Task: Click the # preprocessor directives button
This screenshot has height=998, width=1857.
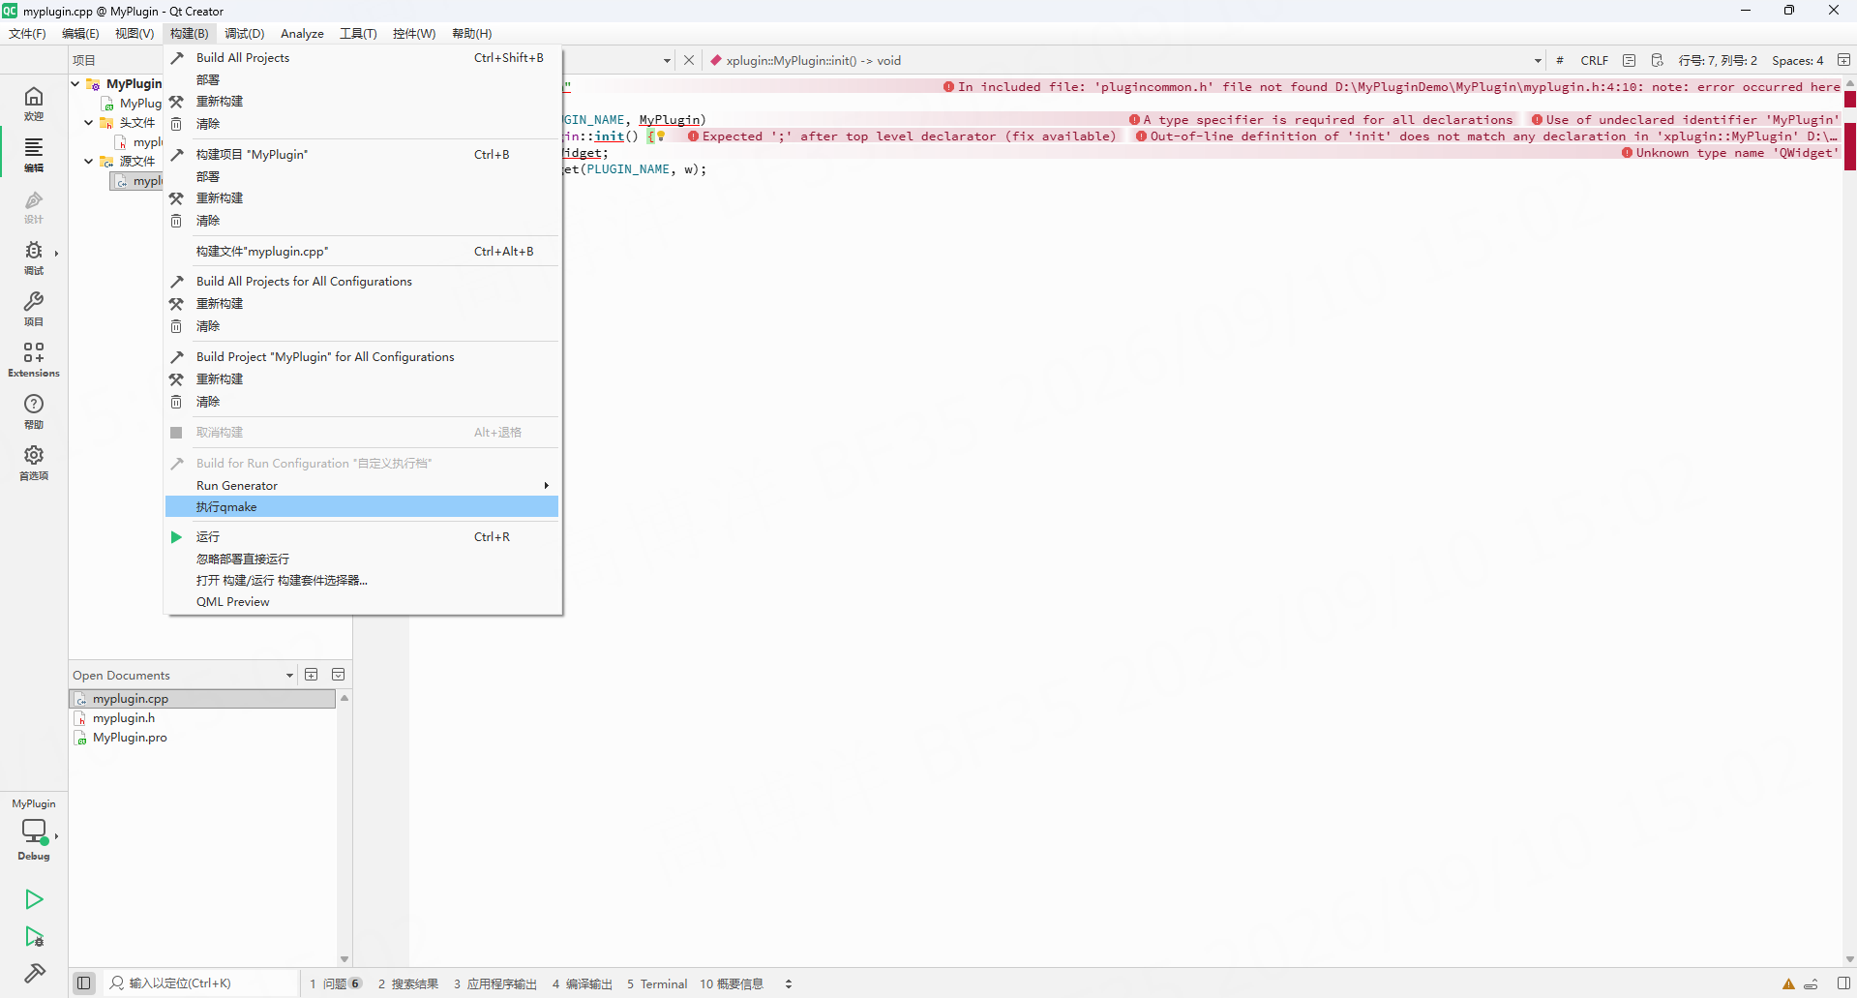Action: coord(1560,60)
